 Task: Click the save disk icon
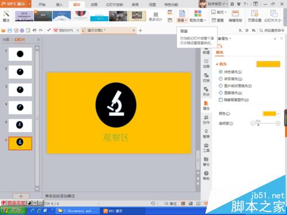[x=10, y=30]
